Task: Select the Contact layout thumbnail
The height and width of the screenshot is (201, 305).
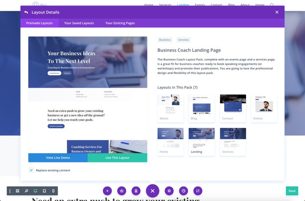Action: tap(233, 107)
